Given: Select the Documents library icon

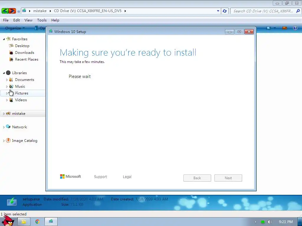Looking at the screenshot, I should pos(11,79).
